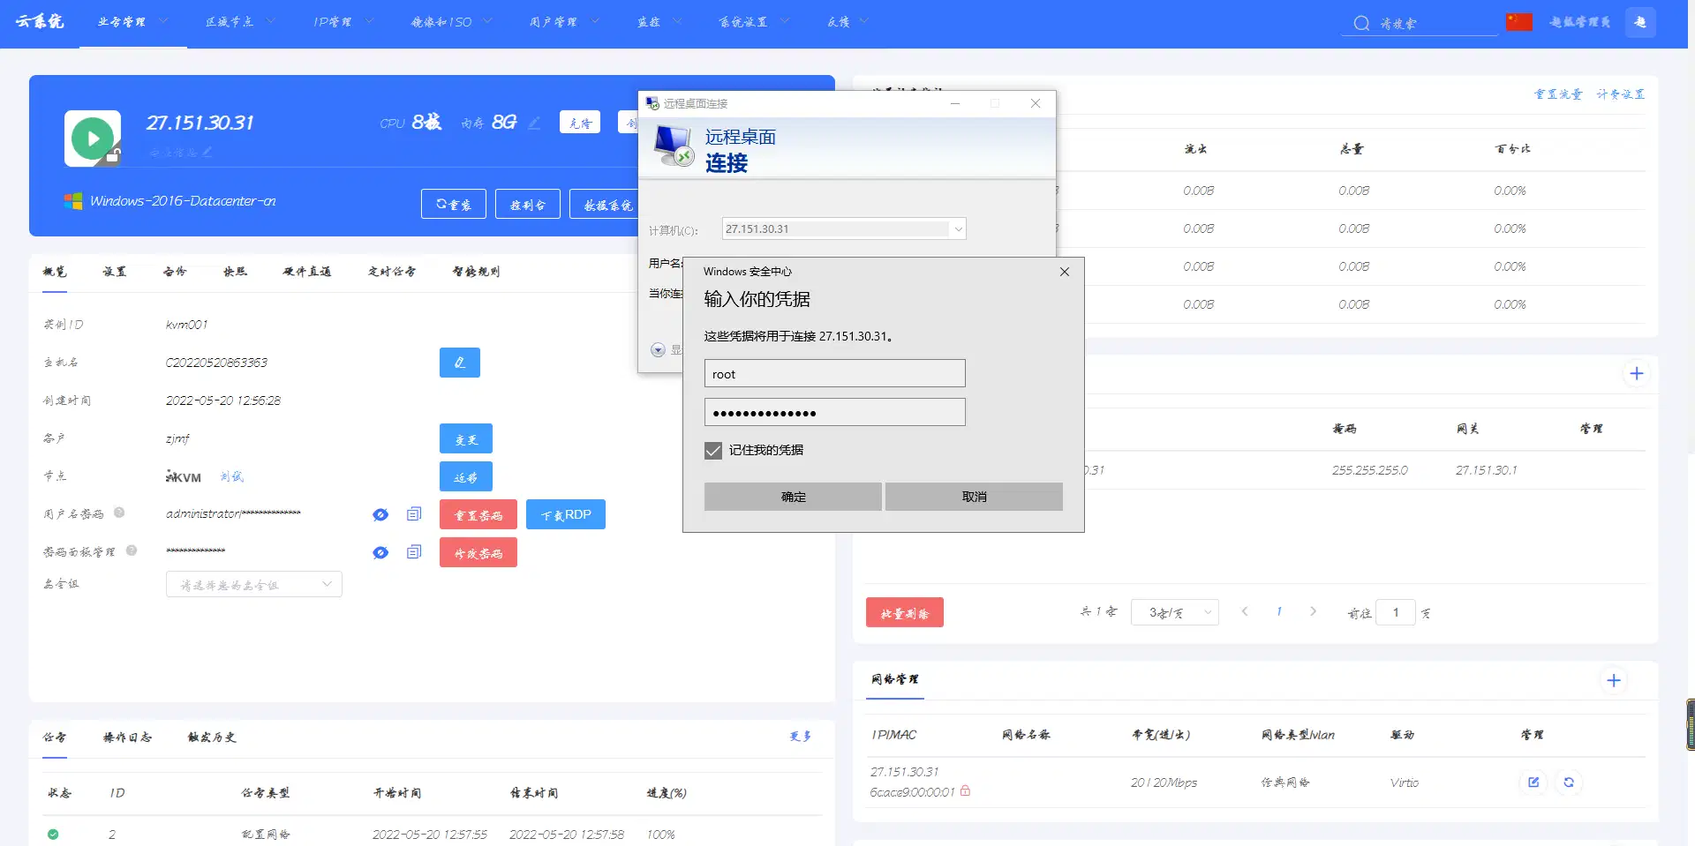Click the red 重置密码 button

478,514
